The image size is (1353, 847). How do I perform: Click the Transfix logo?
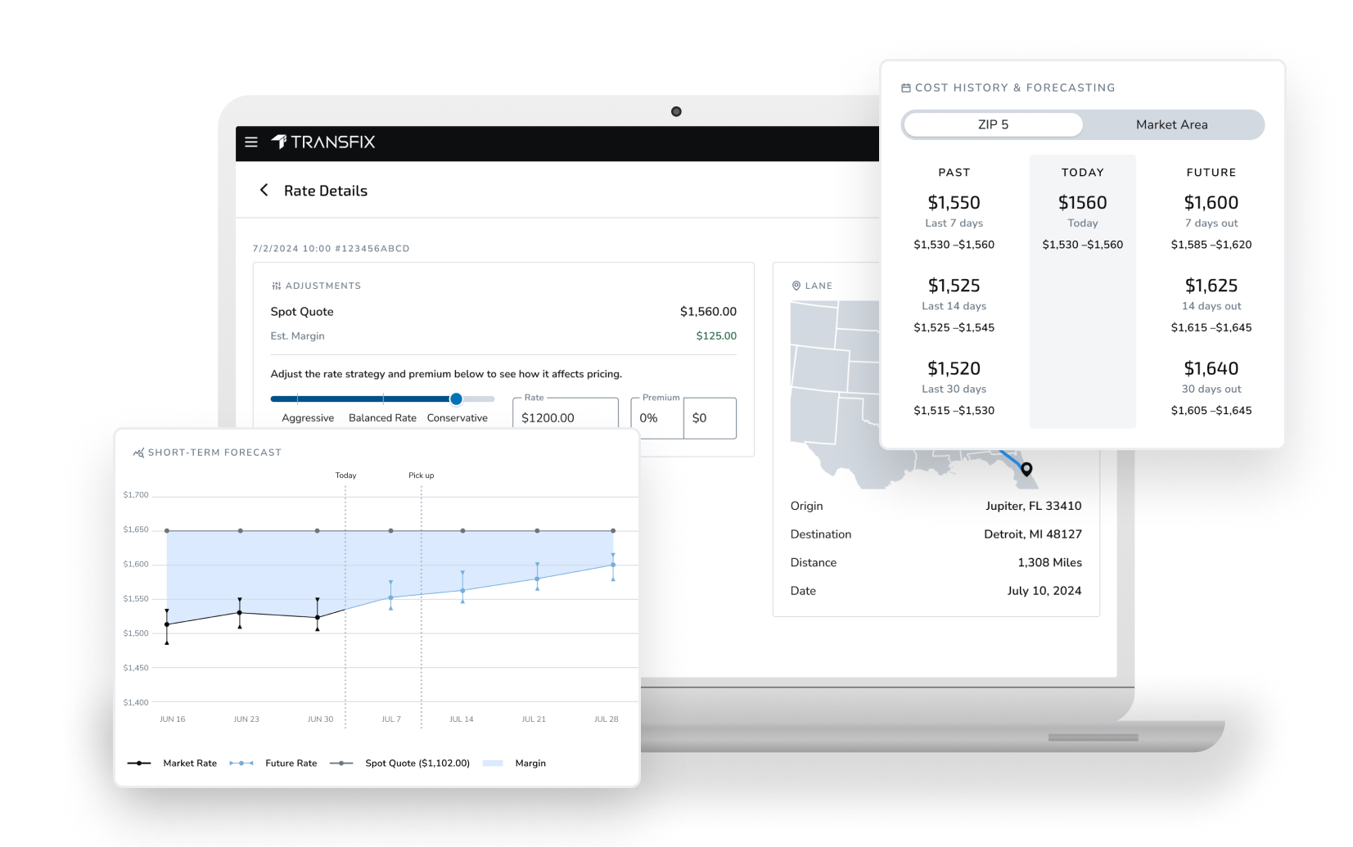pos(323,142)
